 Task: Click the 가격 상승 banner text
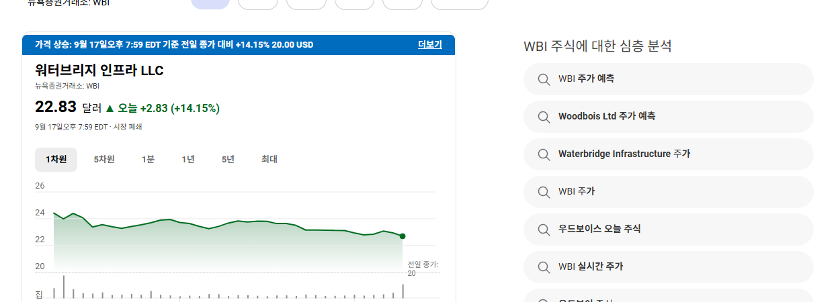pos(174,45)
